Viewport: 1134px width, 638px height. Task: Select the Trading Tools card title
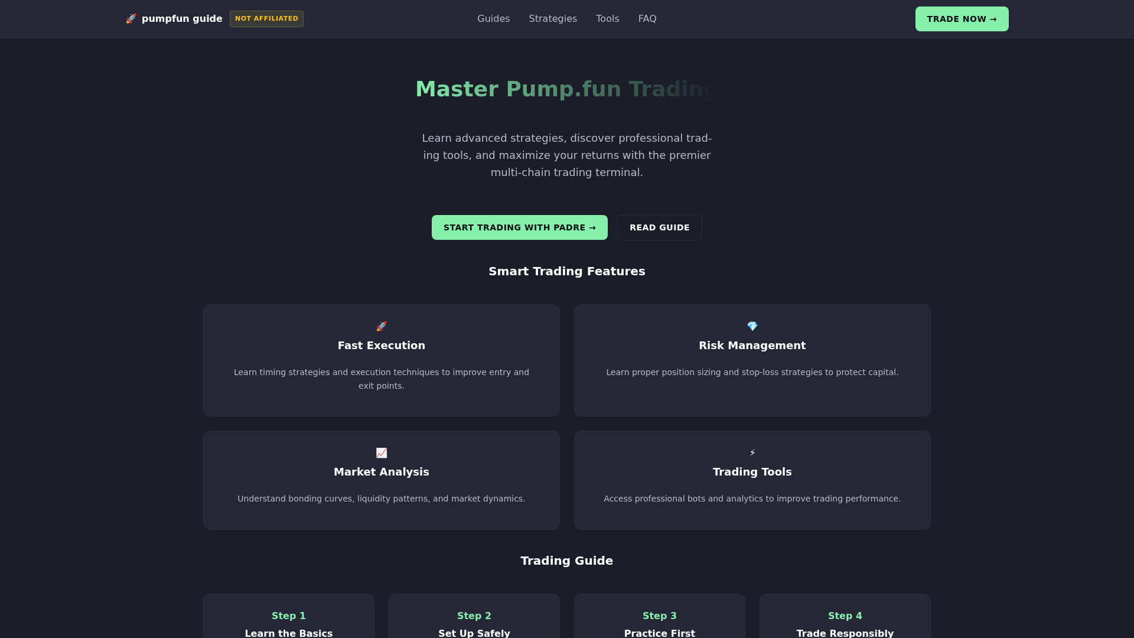pos(752,472)
